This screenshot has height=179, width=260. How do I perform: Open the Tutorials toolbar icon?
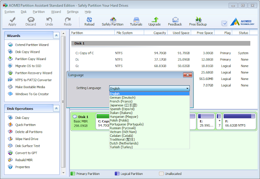point(136,20)
